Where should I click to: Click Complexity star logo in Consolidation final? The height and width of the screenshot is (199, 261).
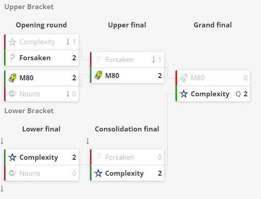pos(98,173)
